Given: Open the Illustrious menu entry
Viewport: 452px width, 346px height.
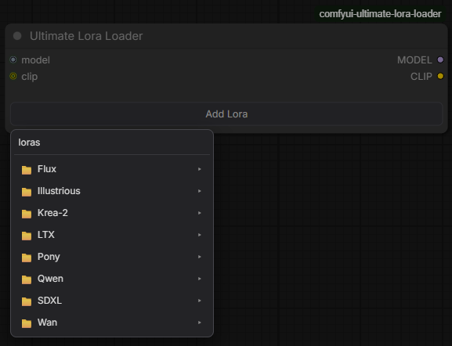Looking at the screenshot, I should (x=112, y=191).
